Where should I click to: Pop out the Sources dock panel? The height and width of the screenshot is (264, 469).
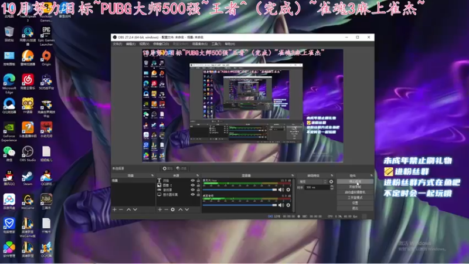point(198,175)
